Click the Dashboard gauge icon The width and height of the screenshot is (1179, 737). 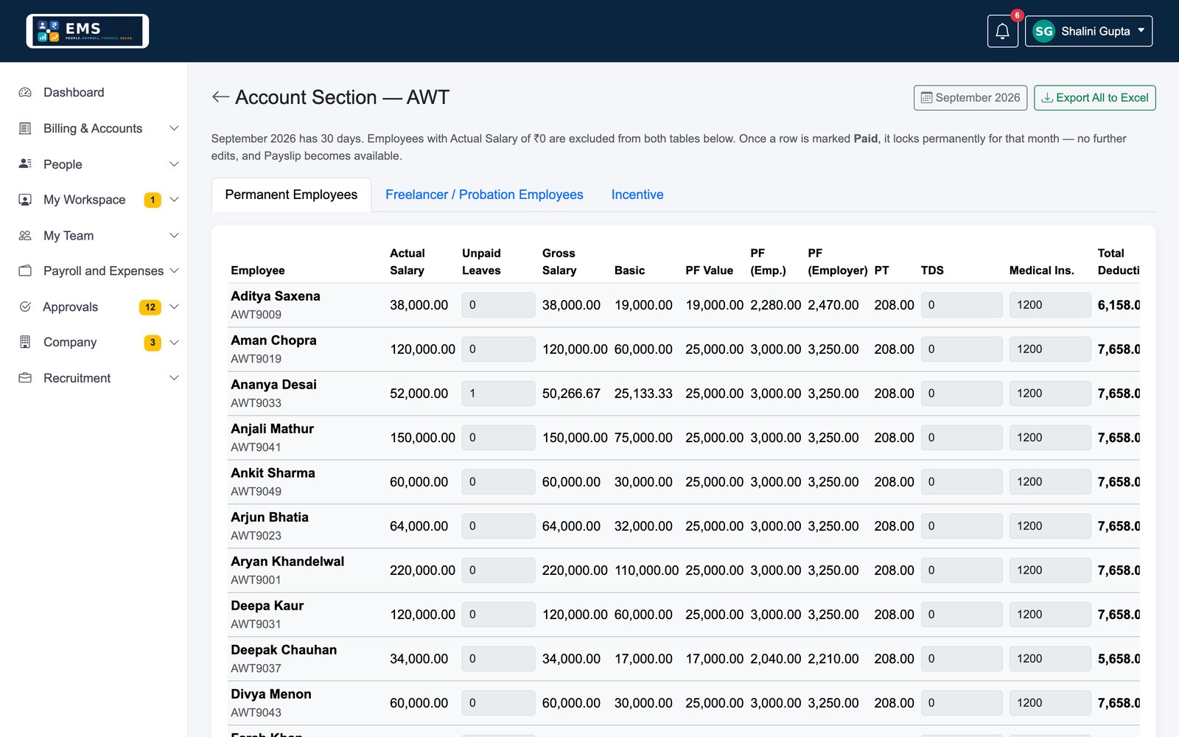point(25,92)
